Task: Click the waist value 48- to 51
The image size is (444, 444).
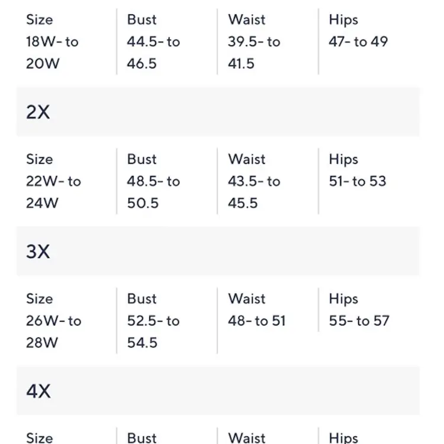Action: point(256,321)
